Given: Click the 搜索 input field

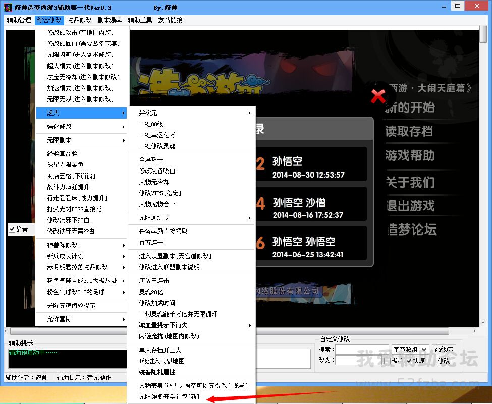Looking at the screenshot, I should pyautogui.click(x=362, y=350).
